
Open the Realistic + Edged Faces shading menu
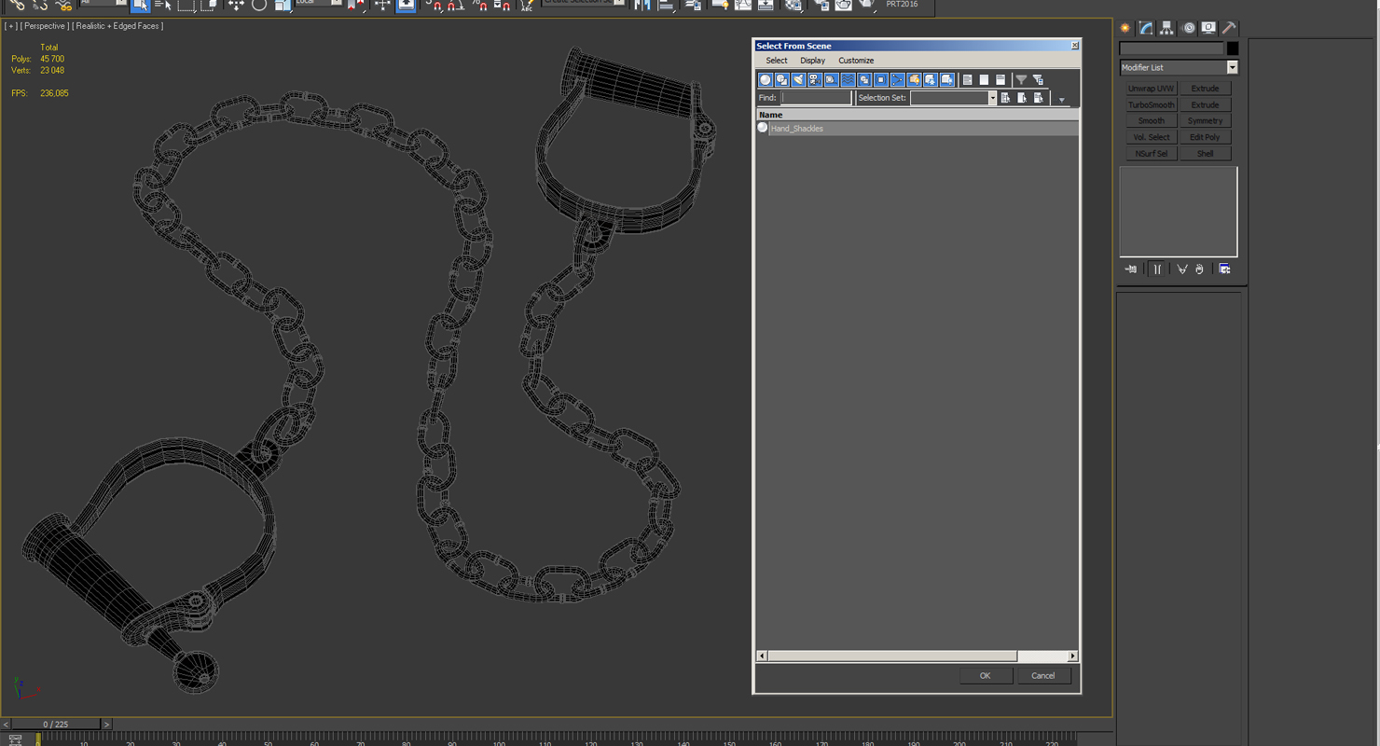117,26
